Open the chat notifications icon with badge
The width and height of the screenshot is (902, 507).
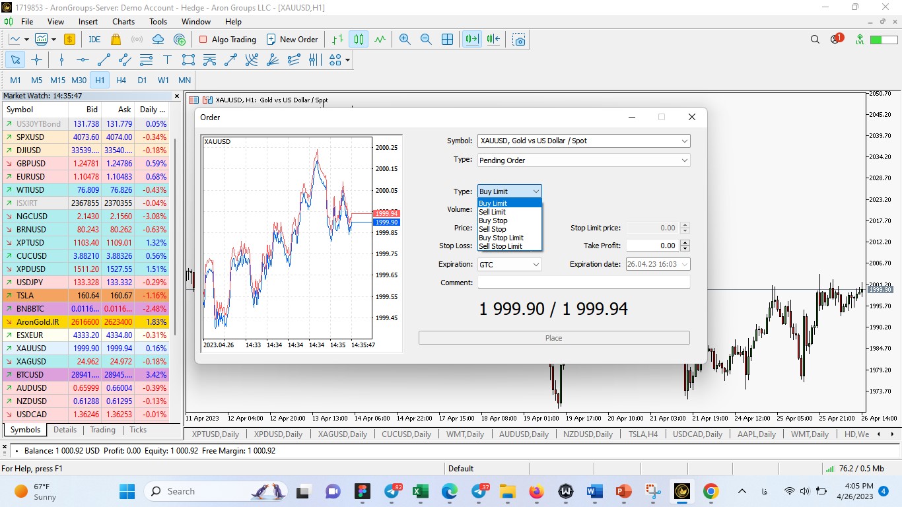tap(836, 39)
